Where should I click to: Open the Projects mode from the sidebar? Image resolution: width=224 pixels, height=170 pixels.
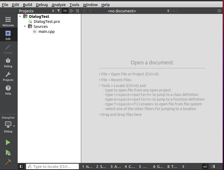pyautogui.click(x=8, y=76)
